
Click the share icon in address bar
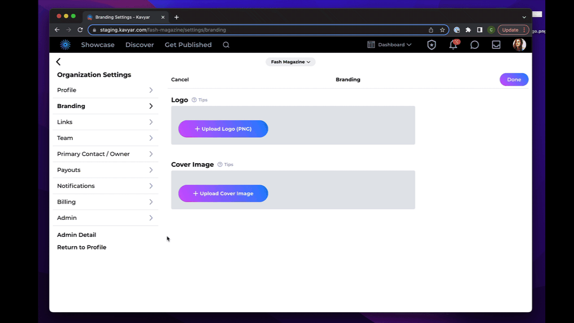tap(431, 30)
